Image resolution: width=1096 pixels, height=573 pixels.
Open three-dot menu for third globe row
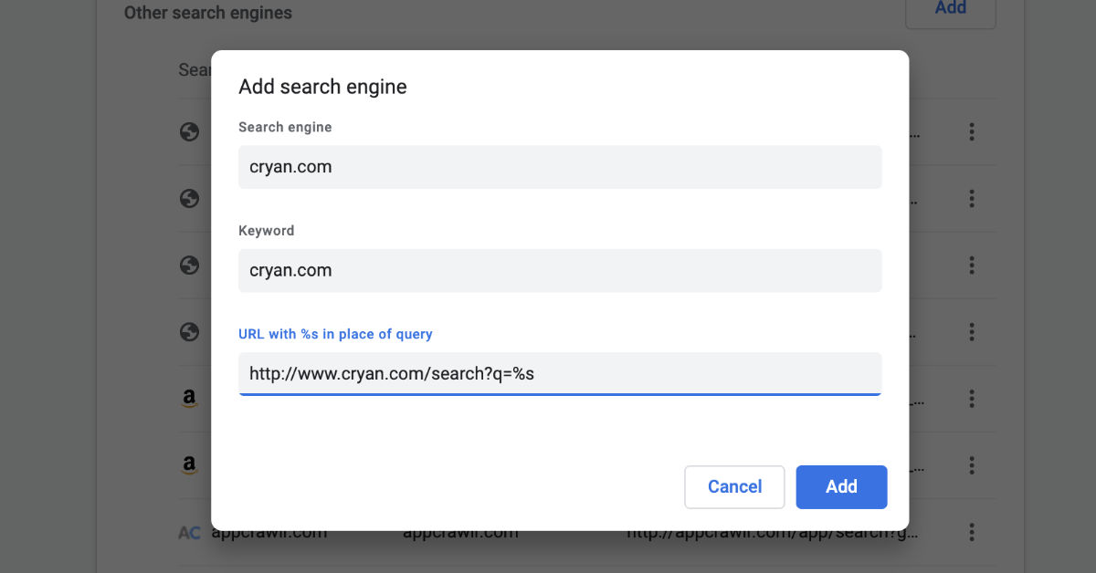pyautogui.click(x=972, y=266)
